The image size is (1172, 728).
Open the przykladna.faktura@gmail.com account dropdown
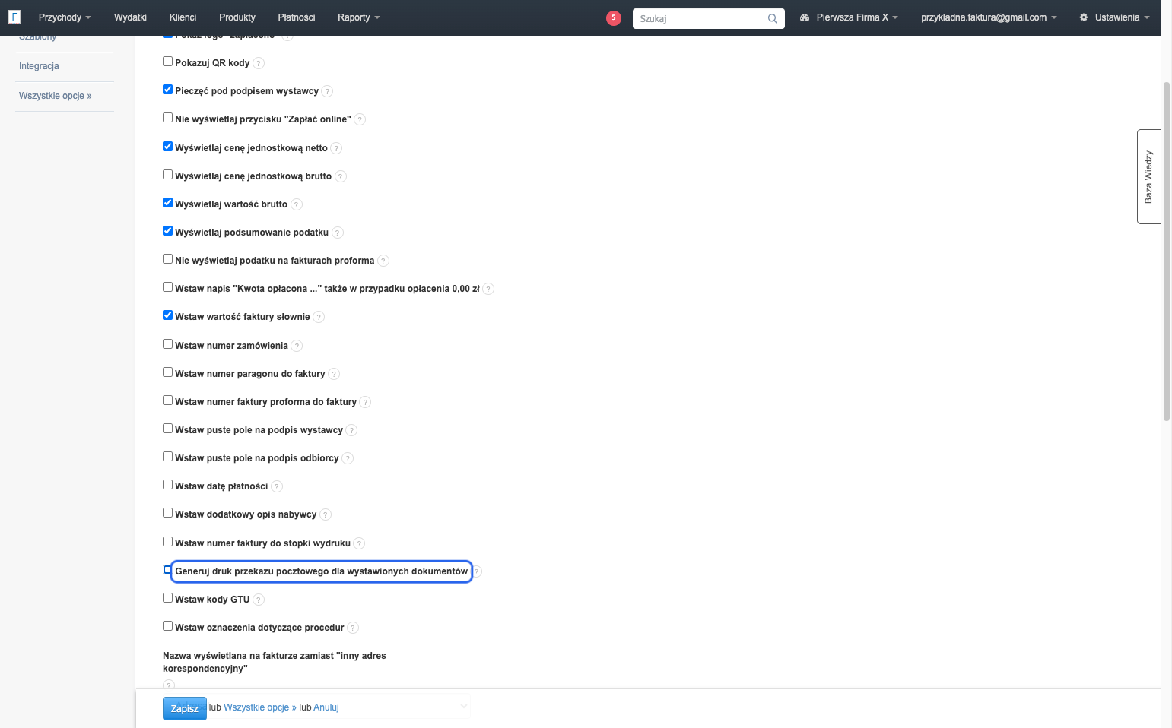pos(989,17)
